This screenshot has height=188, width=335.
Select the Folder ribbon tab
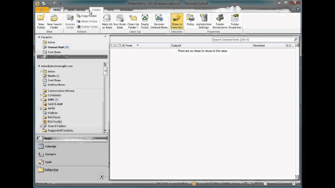pos(96,10)
